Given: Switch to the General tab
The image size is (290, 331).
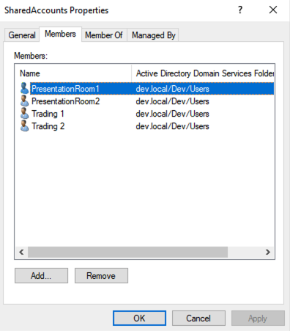Looking at the screenshot, I should pos(22,35).
